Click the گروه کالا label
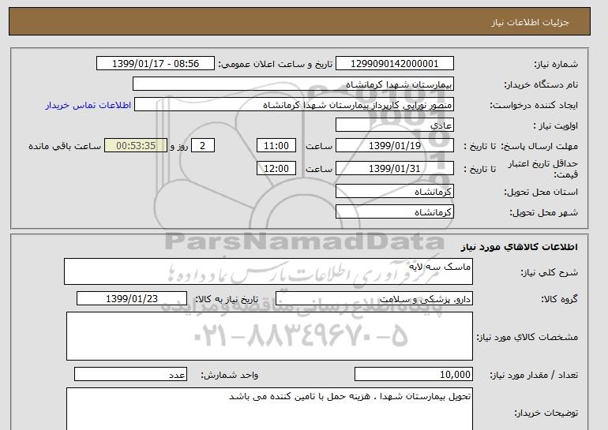The width and height of the screenshot is (608, 430). (559, 299)
